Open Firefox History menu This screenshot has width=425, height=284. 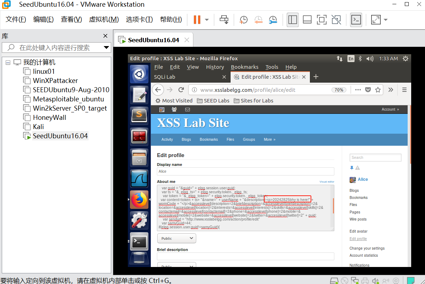(x=215, y=67)
